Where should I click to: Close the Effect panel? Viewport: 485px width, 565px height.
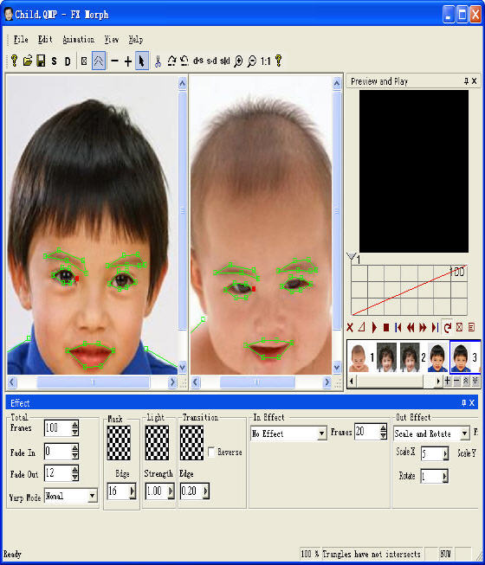pyautogui.click(x=472, y=403)
